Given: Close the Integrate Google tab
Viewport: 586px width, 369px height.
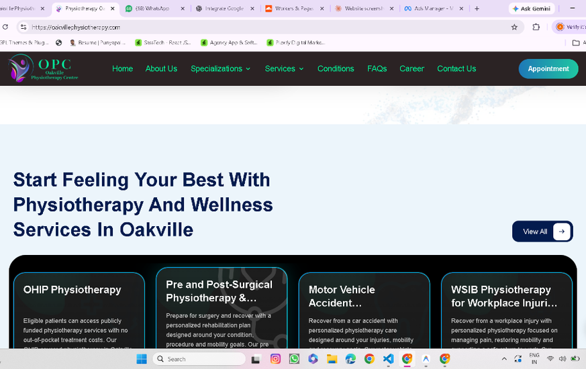Looking at the screenshot, I should (252, 8).
